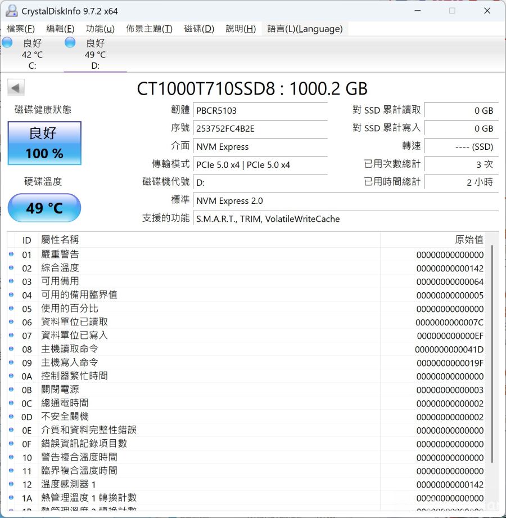Click the D: drive blue status orb
This screenshot has width=506, height=518.
click(70, 43)
